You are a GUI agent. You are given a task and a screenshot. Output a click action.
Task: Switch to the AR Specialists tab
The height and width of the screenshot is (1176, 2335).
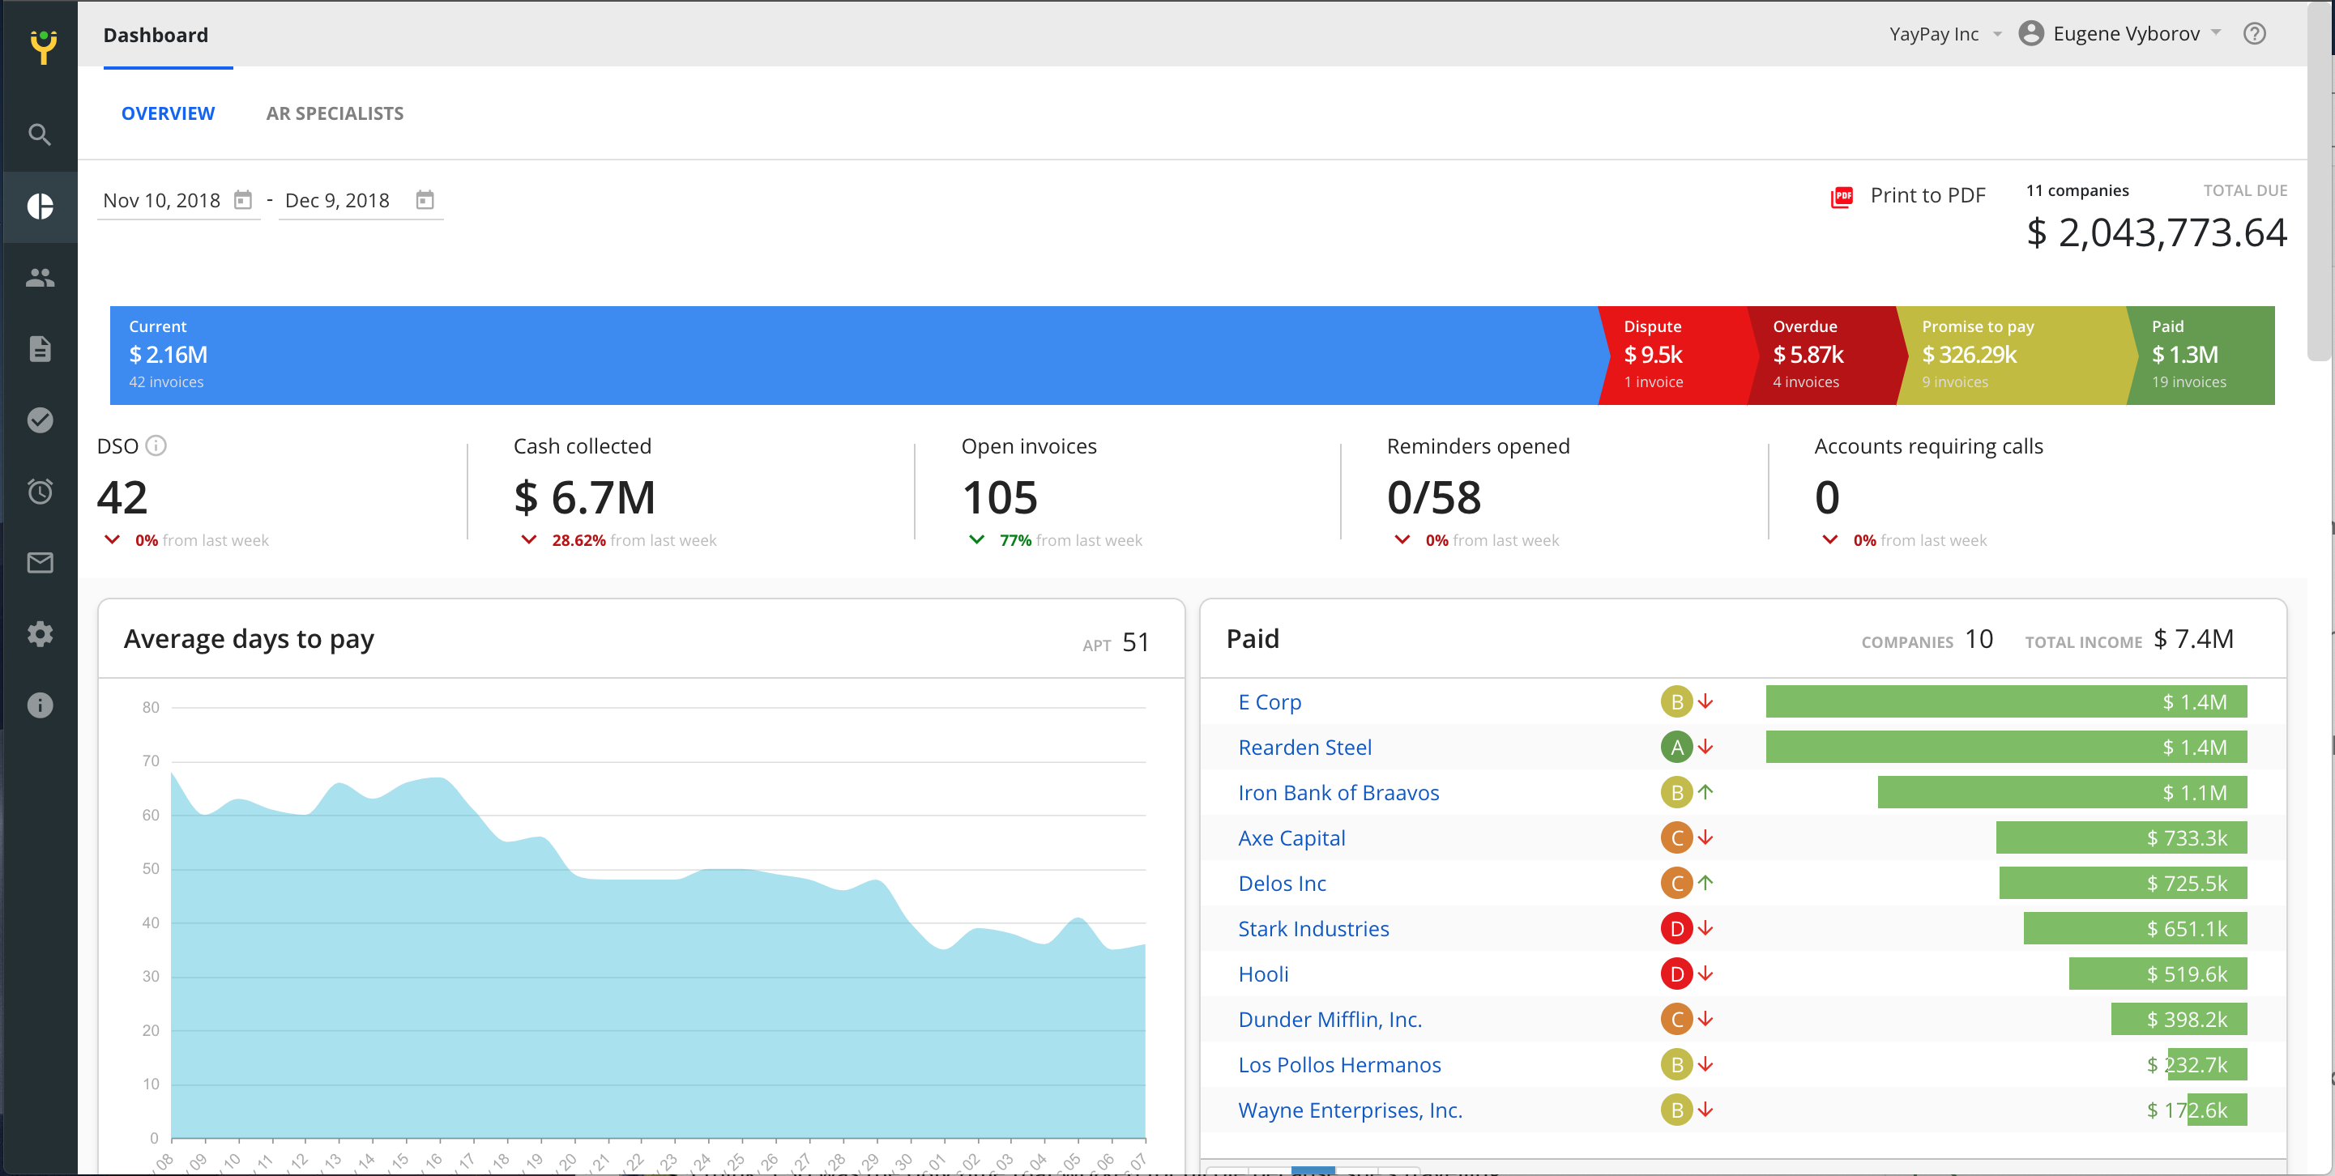(335, 113)
